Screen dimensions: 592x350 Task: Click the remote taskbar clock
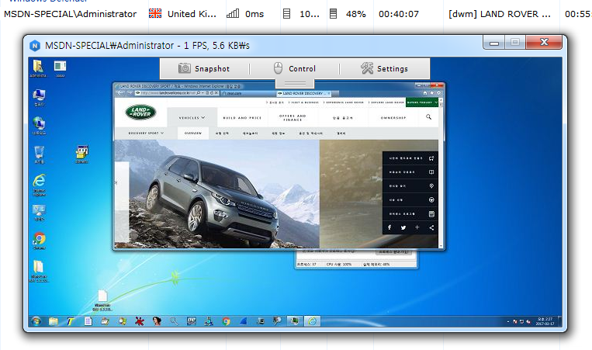pos(545,321)
